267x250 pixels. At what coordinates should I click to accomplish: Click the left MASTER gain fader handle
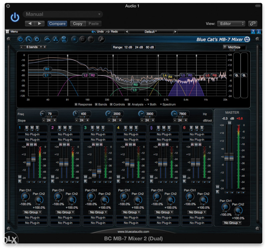(227, 157)
